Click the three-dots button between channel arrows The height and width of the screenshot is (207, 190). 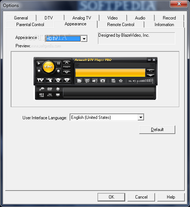tap(67, 67)
